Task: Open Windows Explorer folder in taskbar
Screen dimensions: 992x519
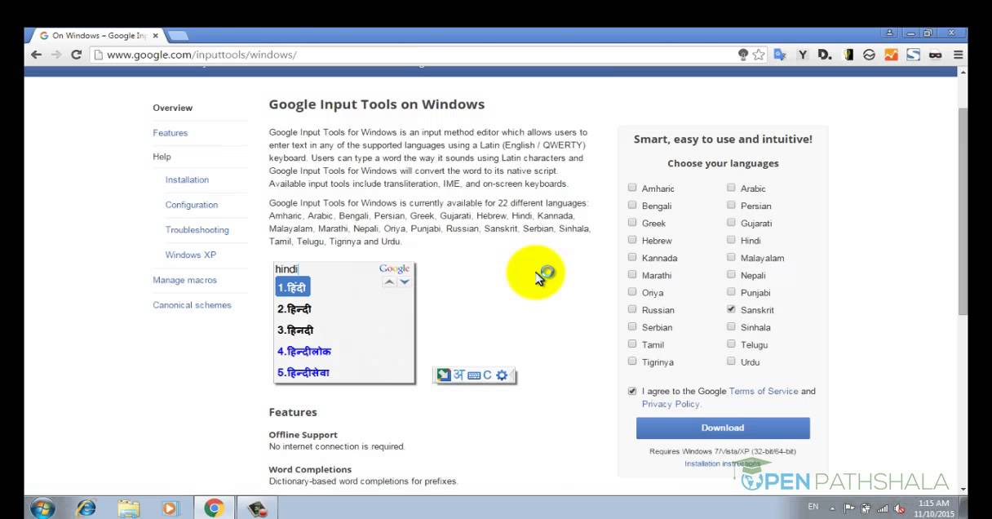Action: point(128,508)
